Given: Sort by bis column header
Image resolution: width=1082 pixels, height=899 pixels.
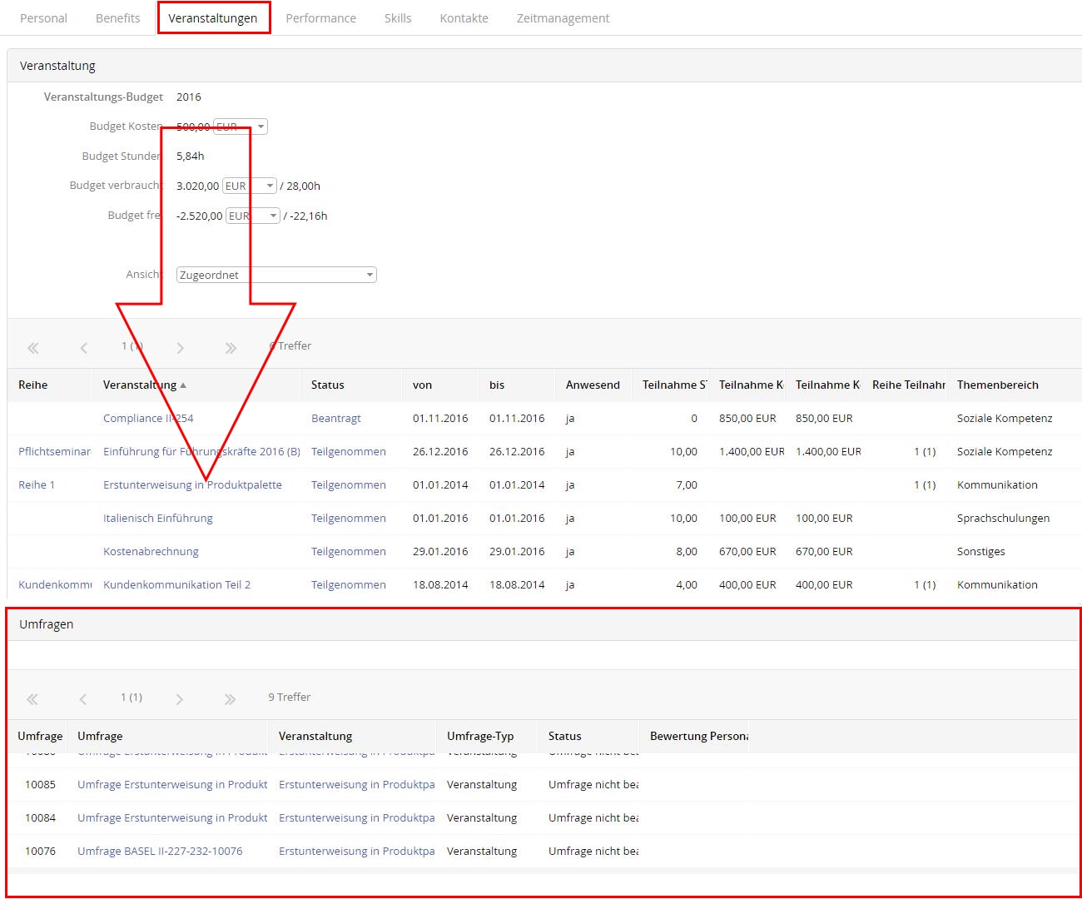Looking at the screenshot, I should (497, 385).
